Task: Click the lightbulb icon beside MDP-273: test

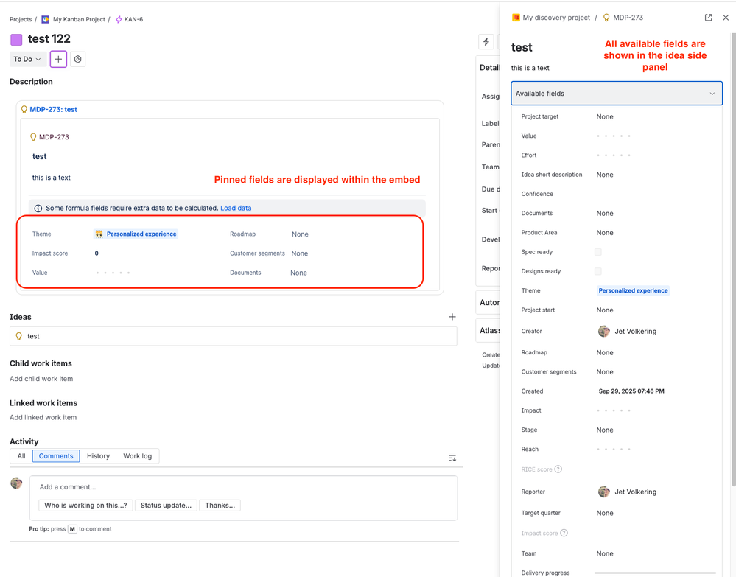Action: [24, 109]
